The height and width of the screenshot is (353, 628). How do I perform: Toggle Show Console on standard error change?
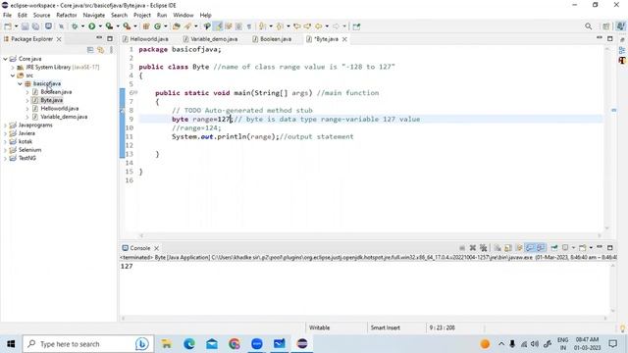point(541,248)
